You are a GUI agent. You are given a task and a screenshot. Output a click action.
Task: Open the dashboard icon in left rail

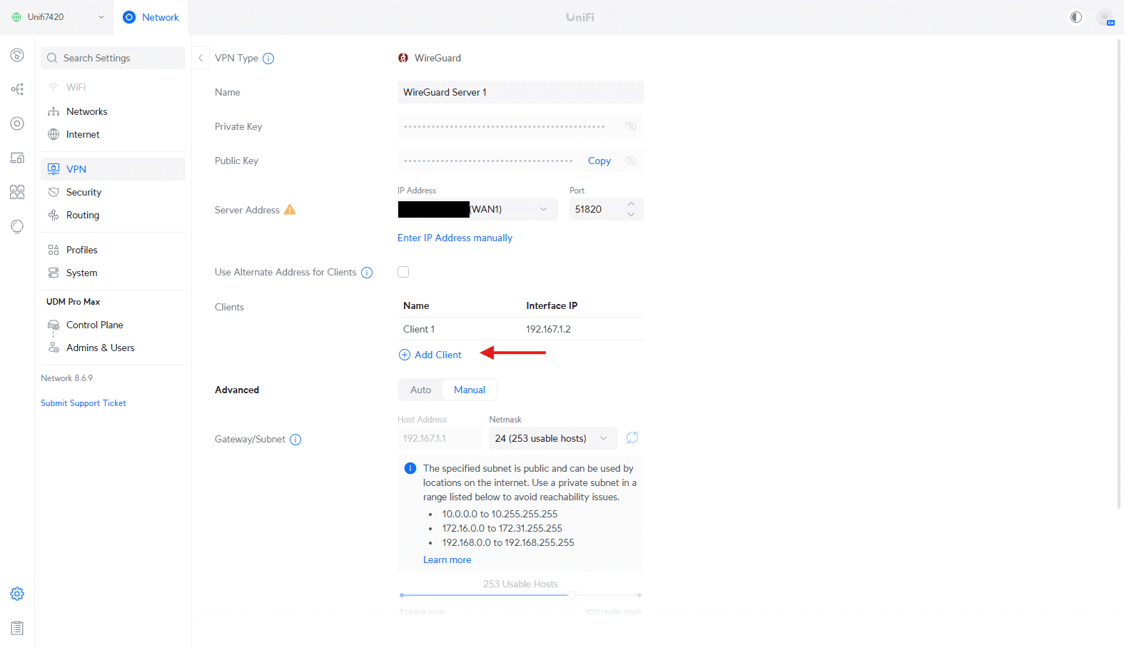pos(17,55)
